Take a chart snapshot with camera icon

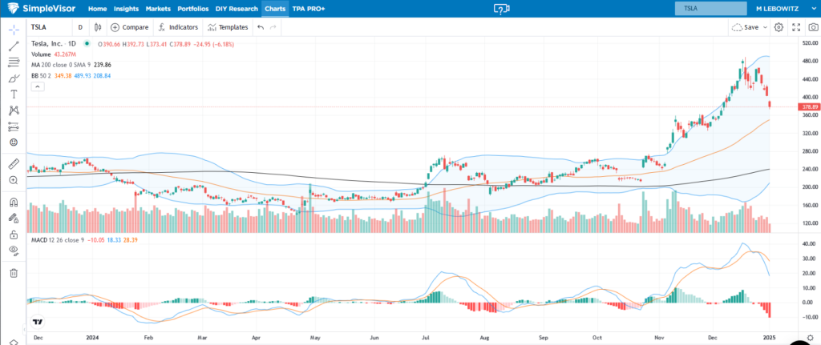tap(813, 27)
